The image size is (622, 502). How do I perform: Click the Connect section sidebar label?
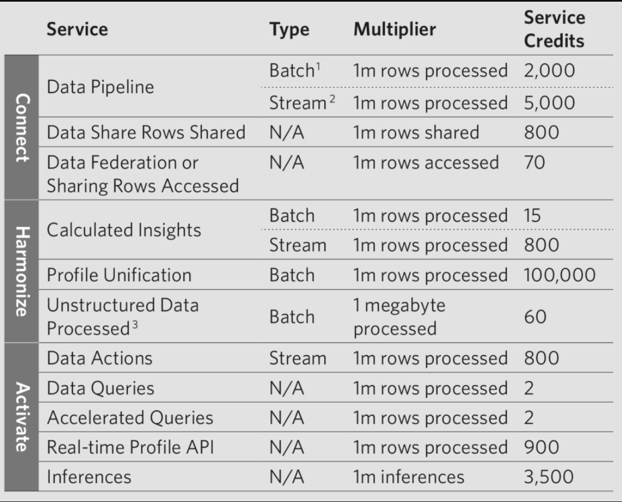[x=22, y=127]
